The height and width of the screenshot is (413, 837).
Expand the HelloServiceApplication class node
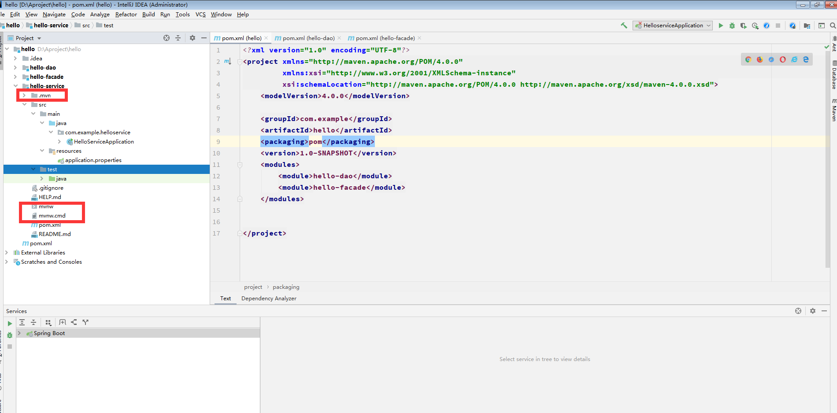coord(59,141)
